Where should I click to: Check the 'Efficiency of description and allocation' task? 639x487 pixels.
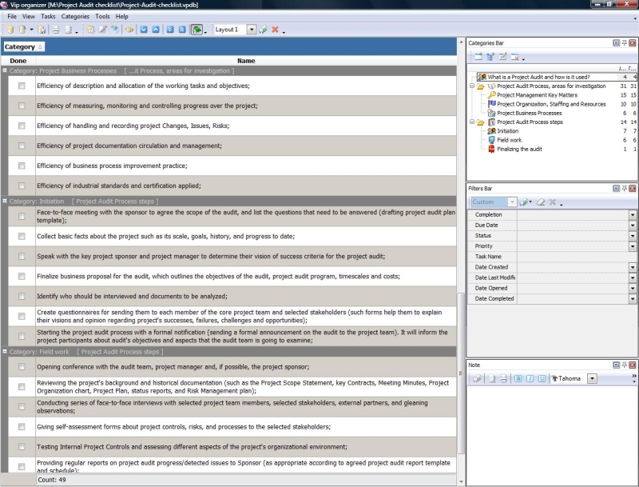(x=22, y=86)
